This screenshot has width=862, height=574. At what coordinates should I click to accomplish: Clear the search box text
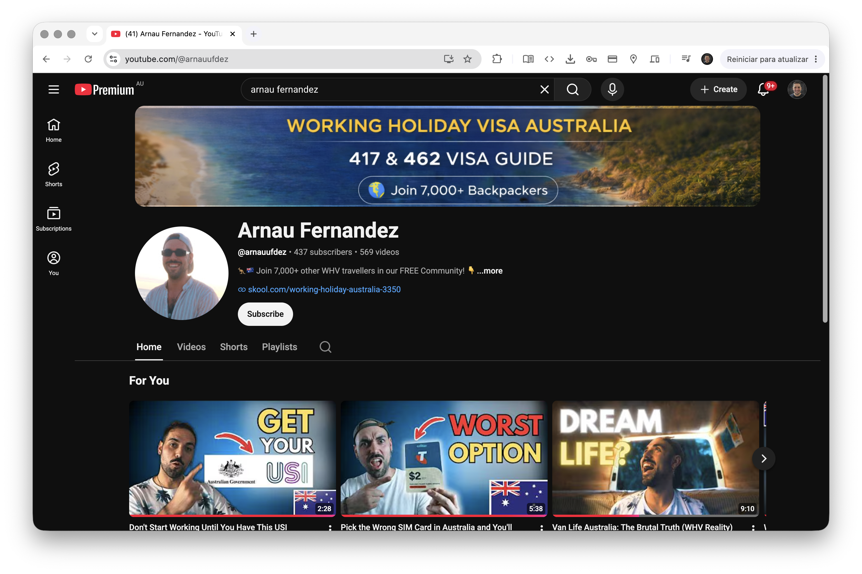544,89
